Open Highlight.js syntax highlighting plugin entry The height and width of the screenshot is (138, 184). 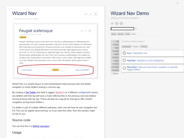coord(153,61)
